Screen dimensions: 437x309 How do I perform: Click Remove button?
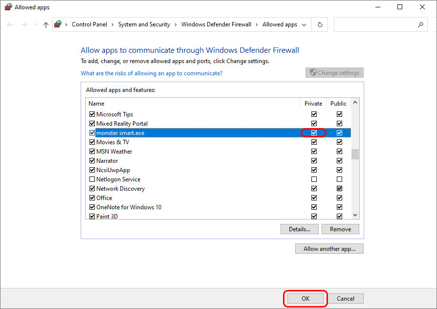point(340,229)
